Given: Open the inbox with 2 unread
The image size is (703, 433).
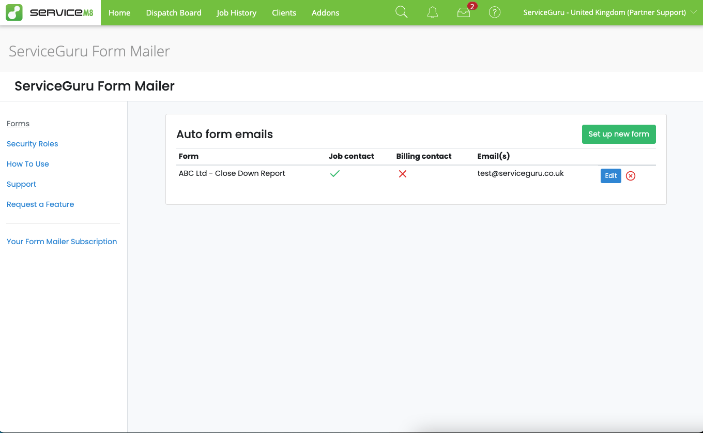Looking at the screenshot, I should 464,12.
